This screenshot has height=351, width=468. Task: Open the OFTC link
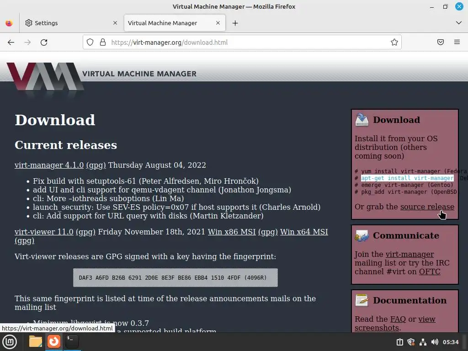point(430,271)
